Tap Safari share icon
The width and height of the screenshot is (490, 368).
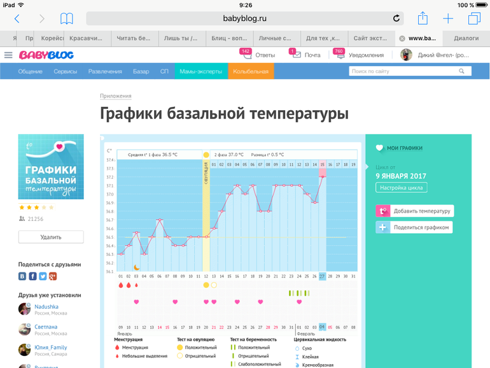[x=423, y=18]
